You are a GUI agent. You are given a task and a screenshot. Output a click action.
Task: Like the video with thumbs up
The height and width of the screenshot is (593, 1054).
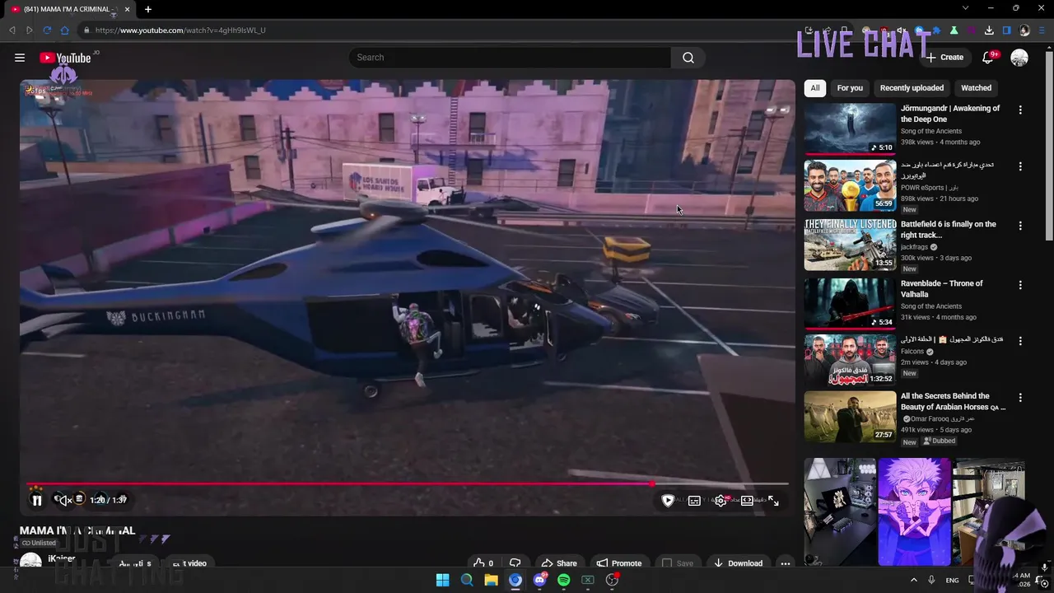[483, 563]
